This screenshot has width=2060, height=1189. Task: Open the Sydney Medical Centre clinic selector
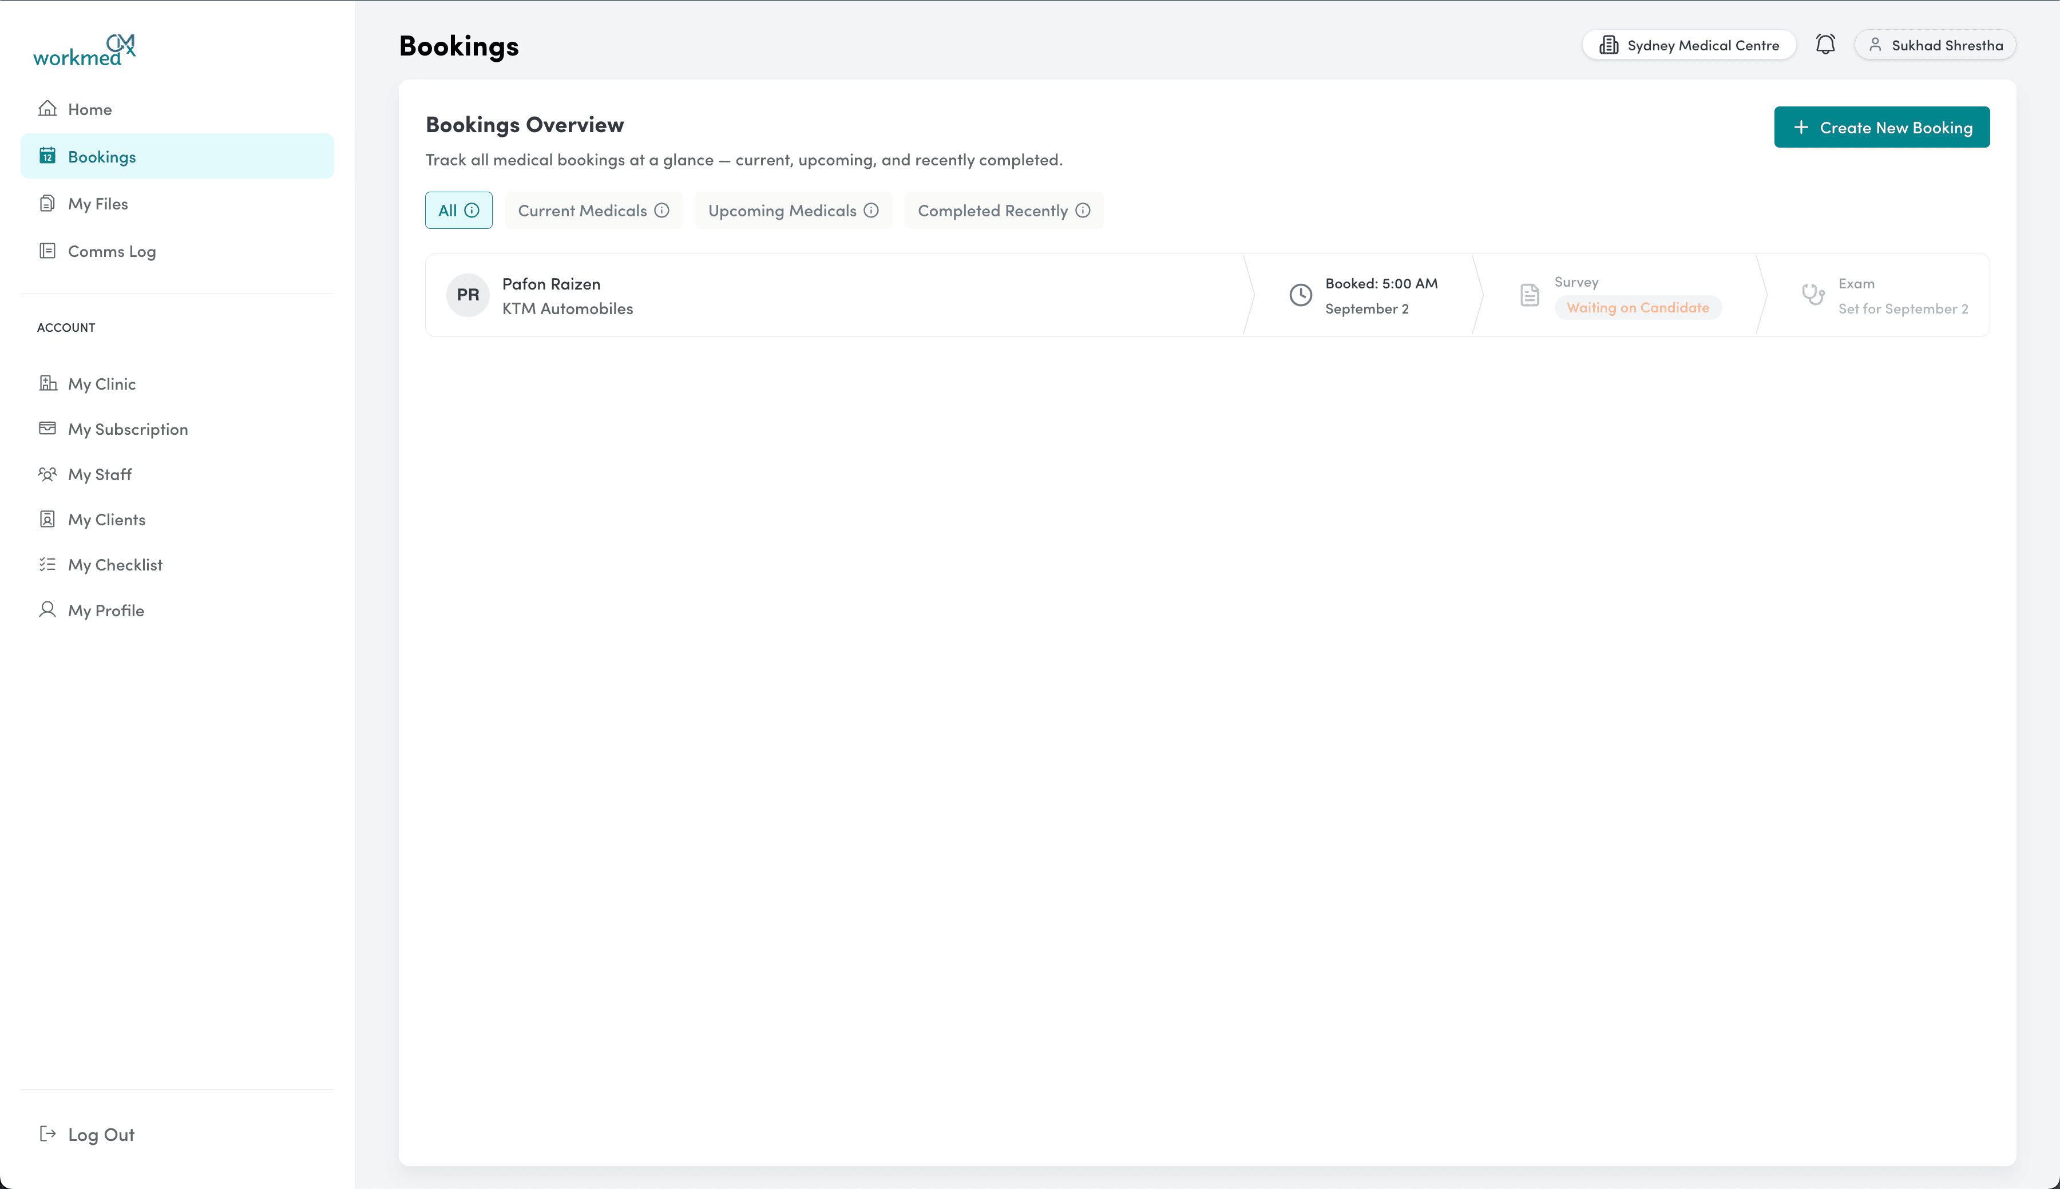coord(1689,45)
